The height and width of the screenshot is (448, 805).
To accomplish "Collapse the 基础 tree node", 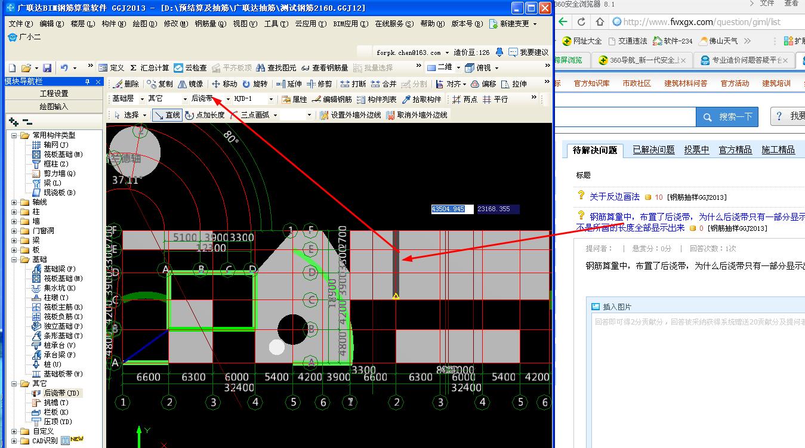I will click(14, 259).
